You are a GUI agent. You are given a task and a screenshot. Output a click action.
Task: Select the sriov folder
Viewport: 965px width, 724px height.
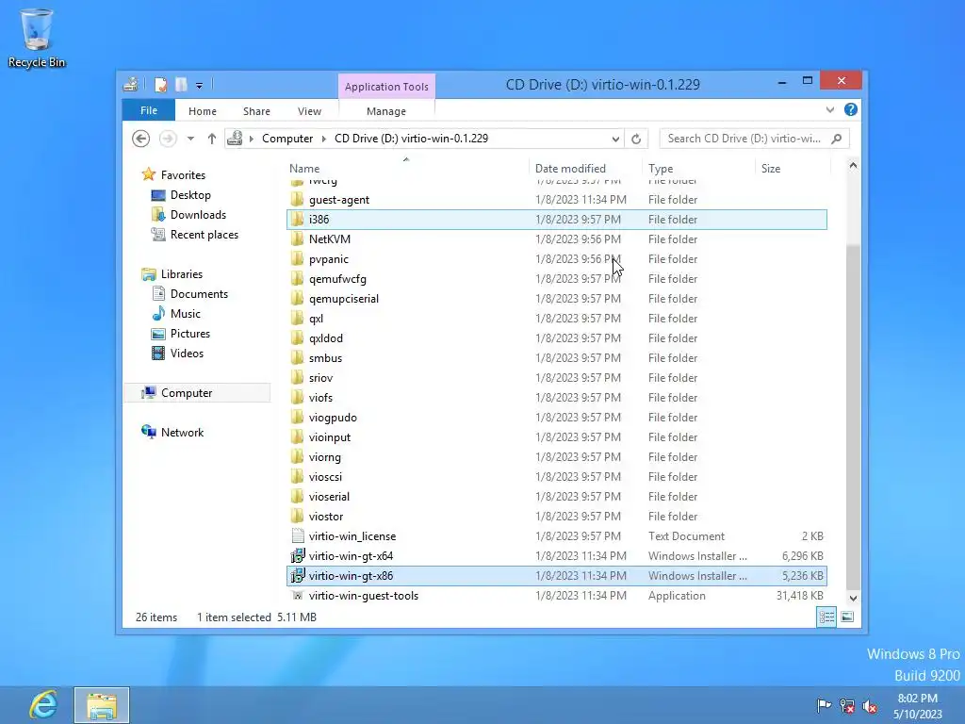point(320,378)
